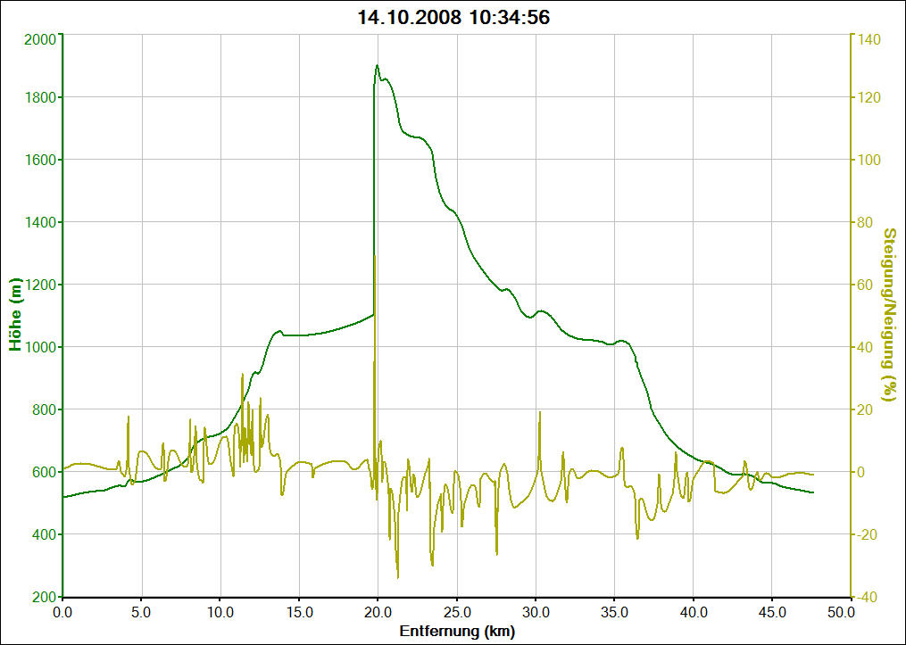This screenshot has height=645, width=906.
Task: Click the 0 tick on the gradient axis
Action: tap(862, 472)
